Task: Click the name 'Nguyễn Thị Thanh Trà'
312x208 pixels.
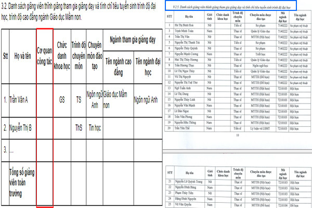Action: [187, 43]
